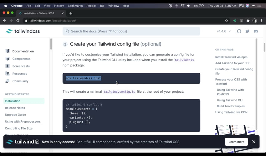Open the Chrome File menu
266x156 pixels.
[x=29, y=6]
